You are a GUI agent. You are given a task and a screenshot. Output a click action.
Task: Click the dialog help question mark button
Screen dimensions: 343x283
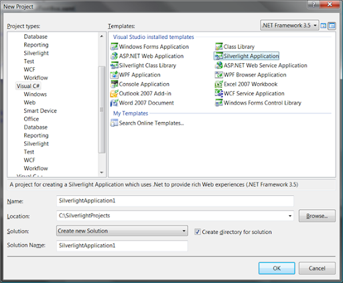pos(314,4)
